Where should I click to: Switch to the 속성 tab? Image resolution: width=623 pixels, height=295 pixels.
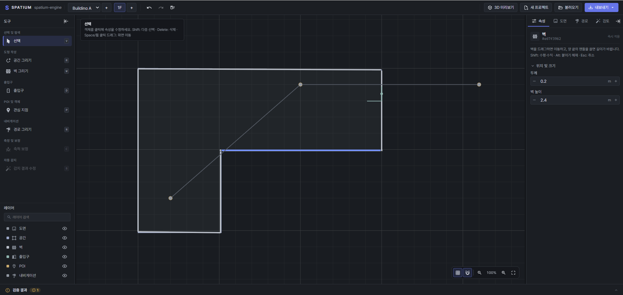coord(539,21)
